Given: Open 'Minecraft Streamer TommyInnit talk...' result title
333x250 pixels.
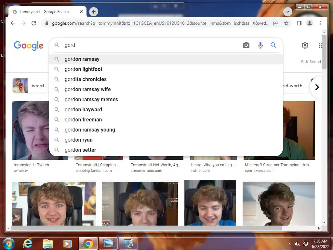Looking at the screenshot, I should tap(278, 165).
